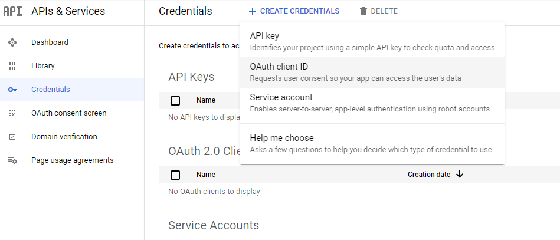Click the plus icon beside Create Credentials
Image resolution: width=560 pixels, height=240 pixels.
tap(253, 11)
